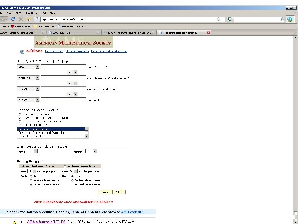This screenshot has width=298, height=224.
Task: Open the AMS eJournals TITLES link
Action: (46, 222)
